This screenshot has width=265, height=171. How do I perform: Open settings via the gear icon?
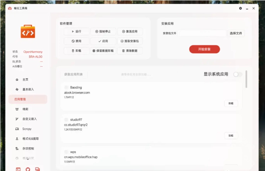pyautogui.click(x=240, y=8)
